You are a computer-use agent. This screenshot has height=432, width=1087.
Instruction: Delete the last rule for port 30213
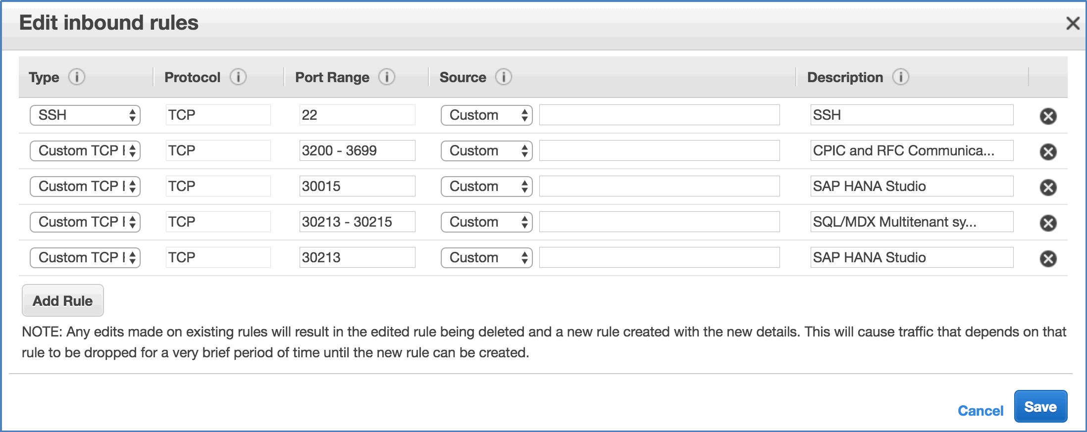pos(1048,258)
